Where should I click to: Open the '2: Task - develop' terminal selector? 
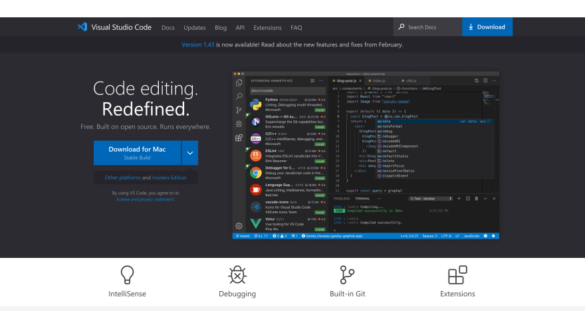click(x=431, y=199)
